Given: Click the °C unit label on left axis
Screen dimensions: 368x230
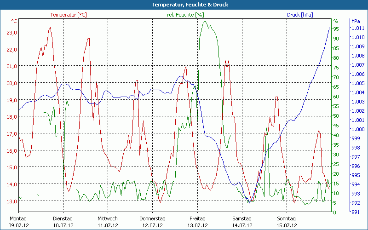Looking at the screenshot, I should pyautogui.click(x=14, y=21).
